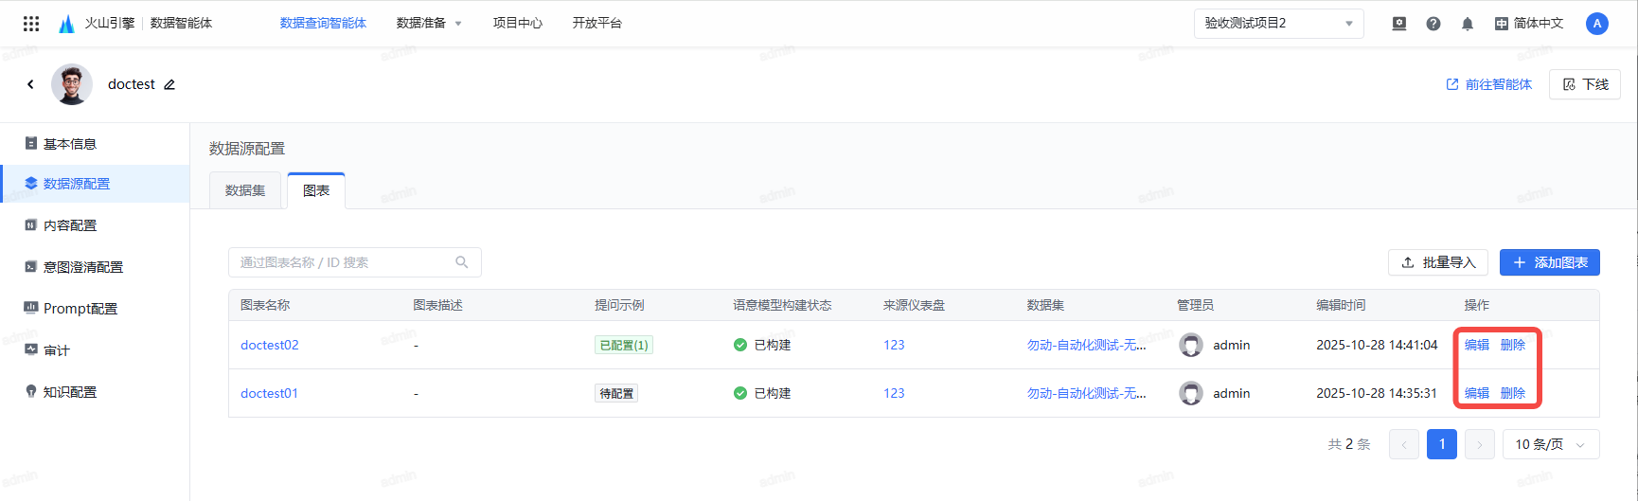The height and width of the screenshot is (501, 1638).
Task: Click the 添加图表 button
Action: coord(1549,262)
